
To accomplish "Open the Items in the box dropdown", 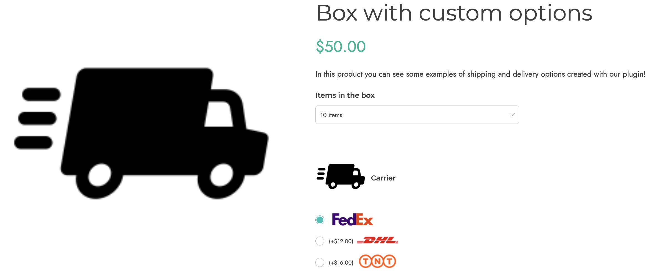I will (417, 115).
